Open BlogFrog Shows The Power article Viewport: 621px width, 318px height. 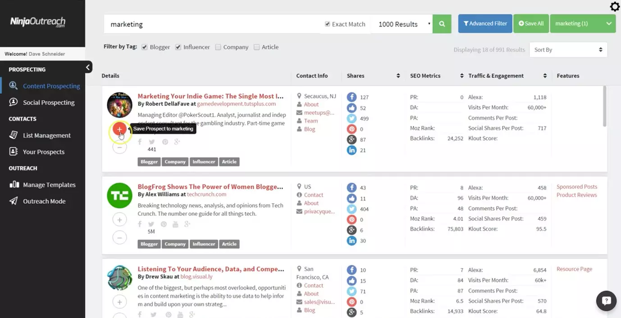pos(210,187)
